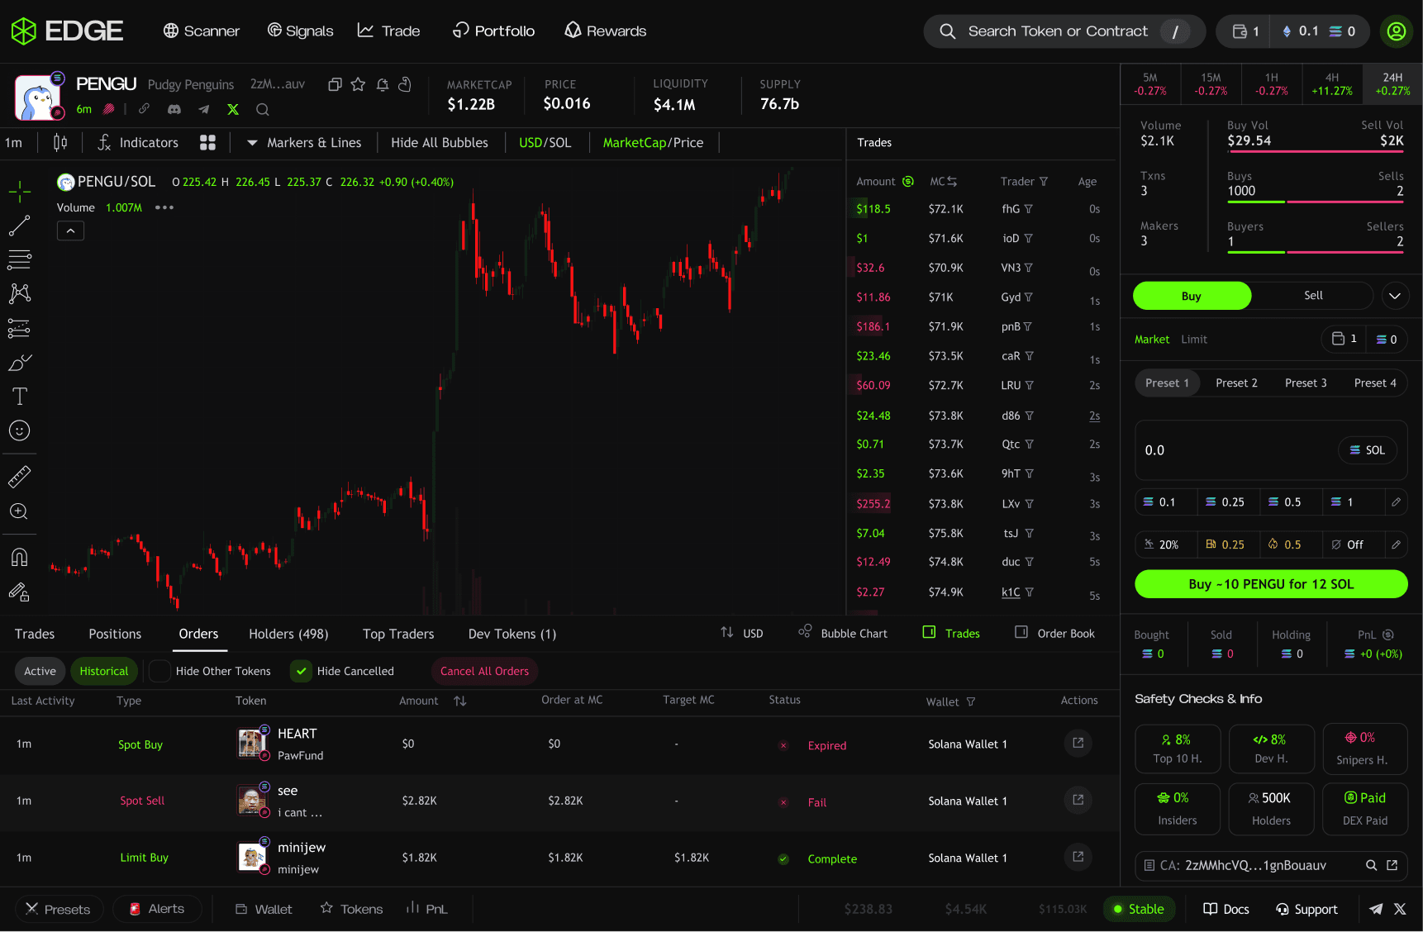Uncheck Hide Cancelled checkbox
This screenshot has width=1423, height=932.
point(301,671)
